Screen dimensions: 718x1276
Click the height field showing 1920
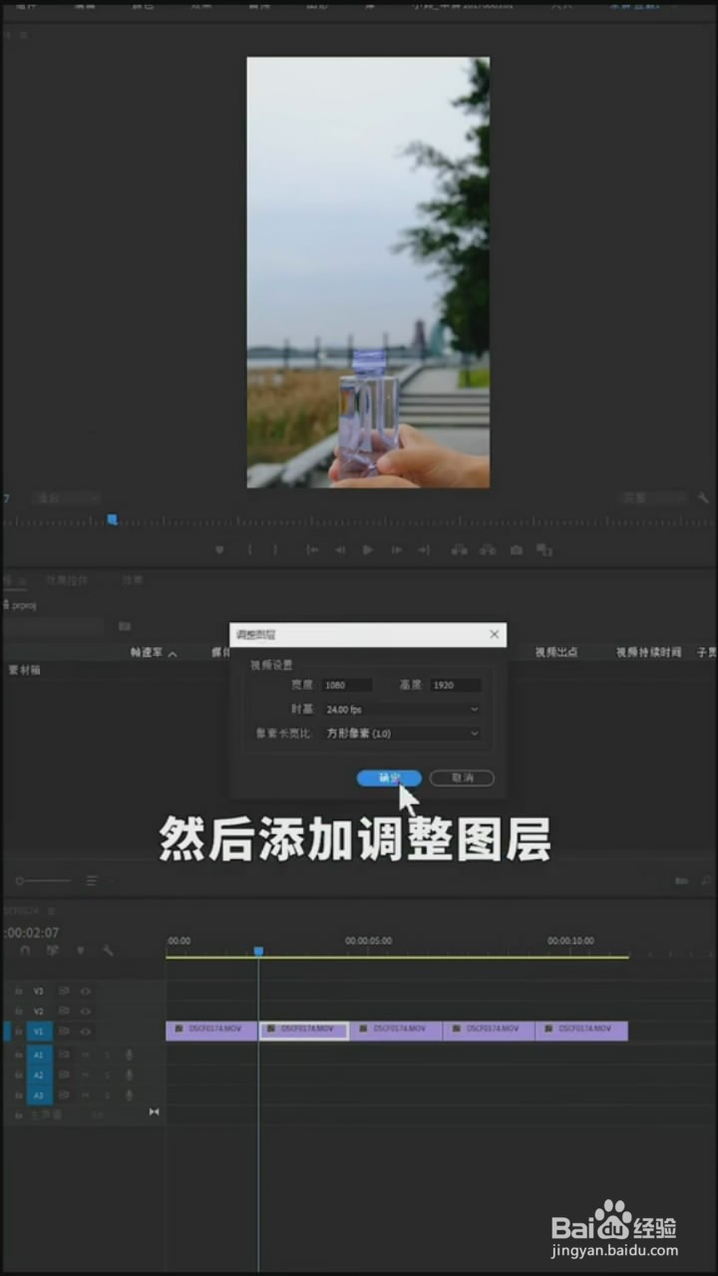pos(456,685)
